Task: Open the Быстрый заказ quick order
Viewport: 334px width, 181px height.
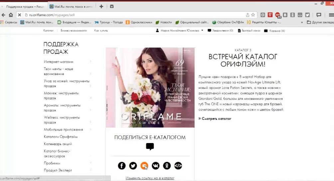Action: [x=249, y=31]
